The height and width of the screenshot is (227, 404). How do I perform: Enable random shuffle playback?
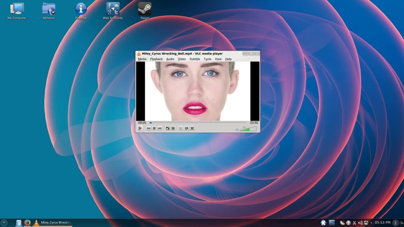pos(192,128)
